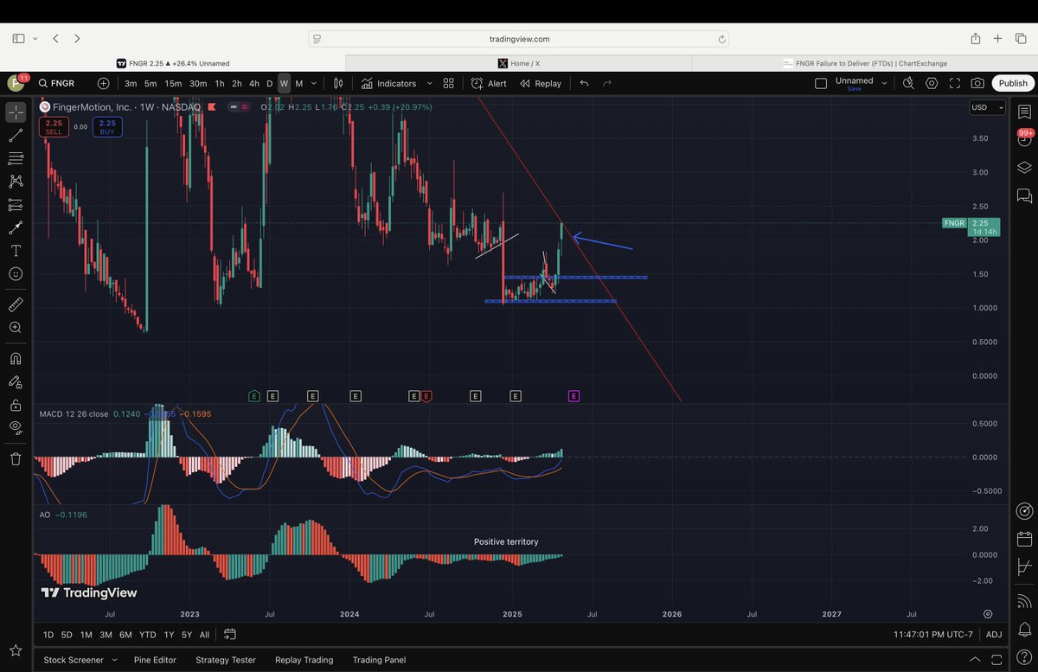Open the chats panel icon
Screen dimensions: 1038x672
pos(1025,195)
